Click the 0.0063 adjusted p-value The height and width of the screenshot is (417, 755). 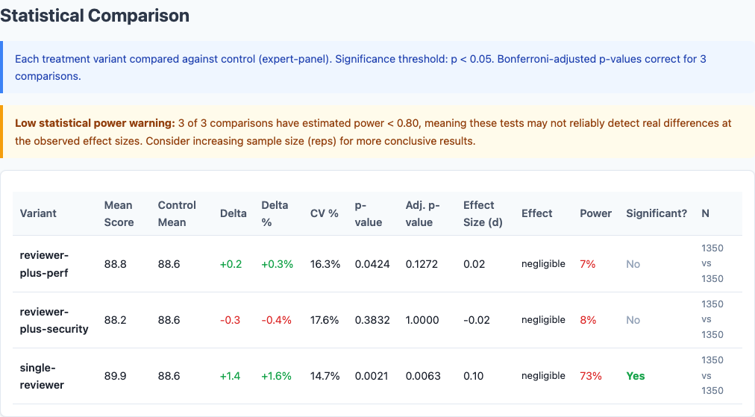(422, 376)
